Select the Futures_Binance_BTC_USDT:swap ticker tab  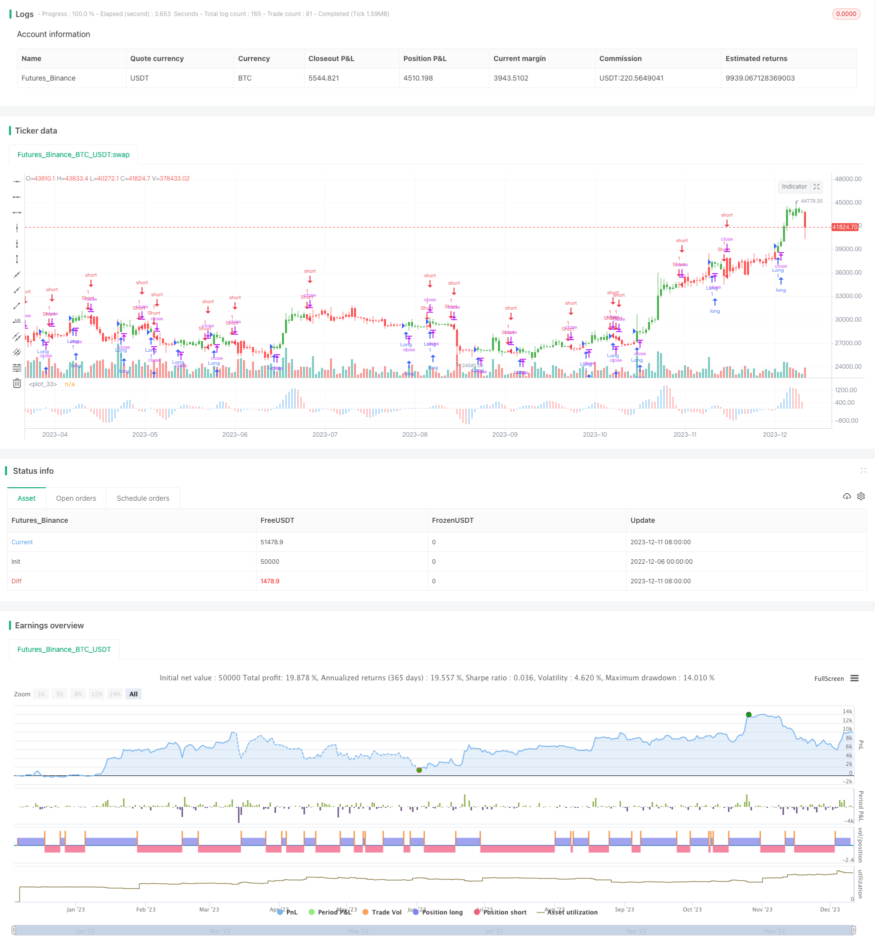tap(73, 155)
